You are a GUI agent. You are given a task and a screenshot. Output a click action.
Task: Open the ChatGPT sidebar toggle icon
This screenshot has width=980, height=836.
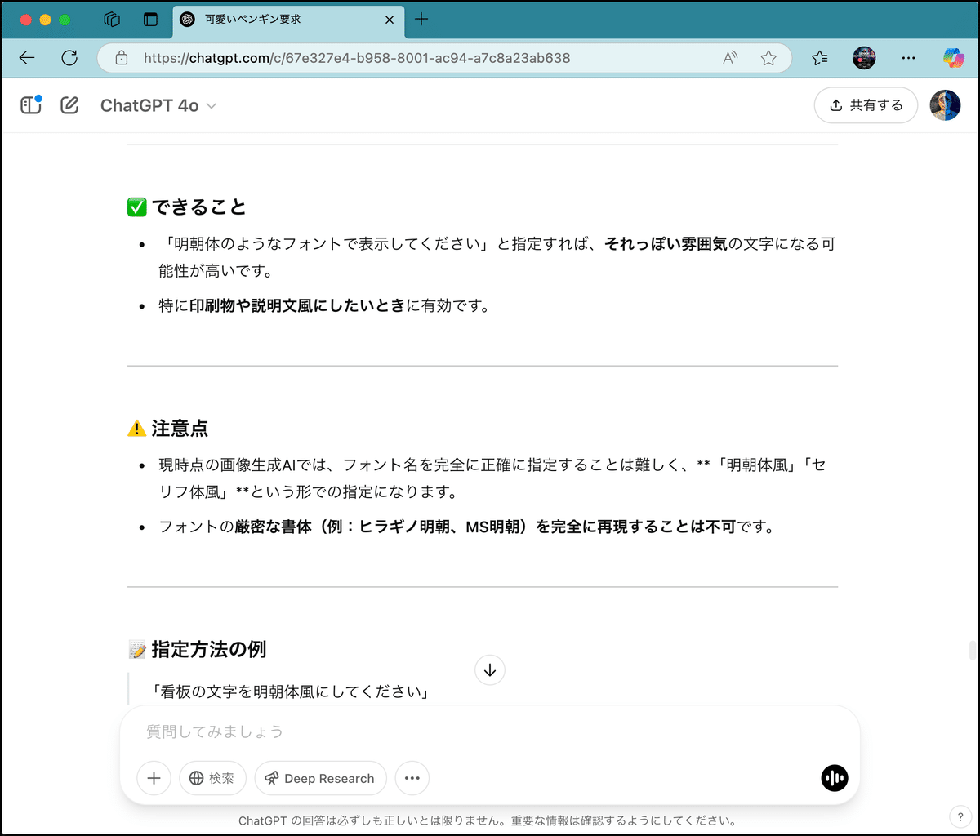coord(30,104)
